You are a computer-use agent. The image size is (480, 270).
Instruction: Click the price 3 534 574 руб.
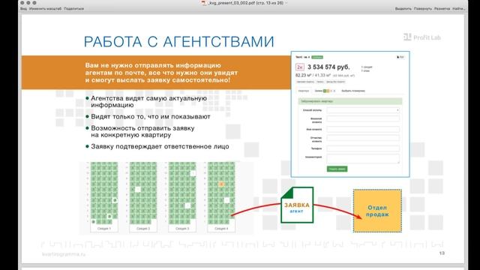(328, 67)
